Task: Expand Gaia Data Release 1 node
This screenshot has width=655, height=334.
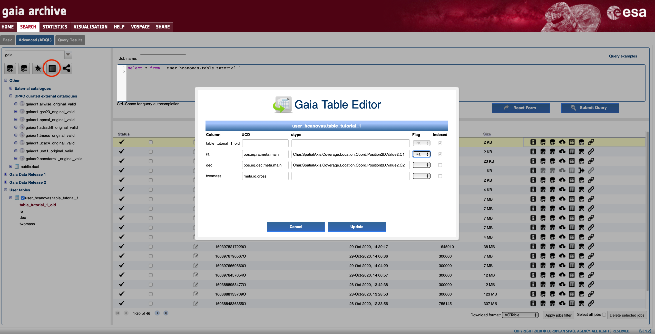Action: tap(6, 174)
